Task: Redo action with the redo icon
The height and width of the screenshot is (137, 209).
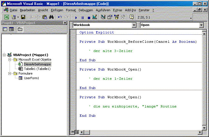Action: (66, 17)
